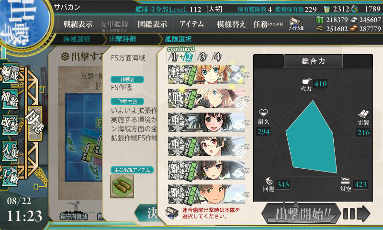This screenshot has width=383, height=230.
Task: Expand details arrow on the light cruiser row
Action: (247, 75)
